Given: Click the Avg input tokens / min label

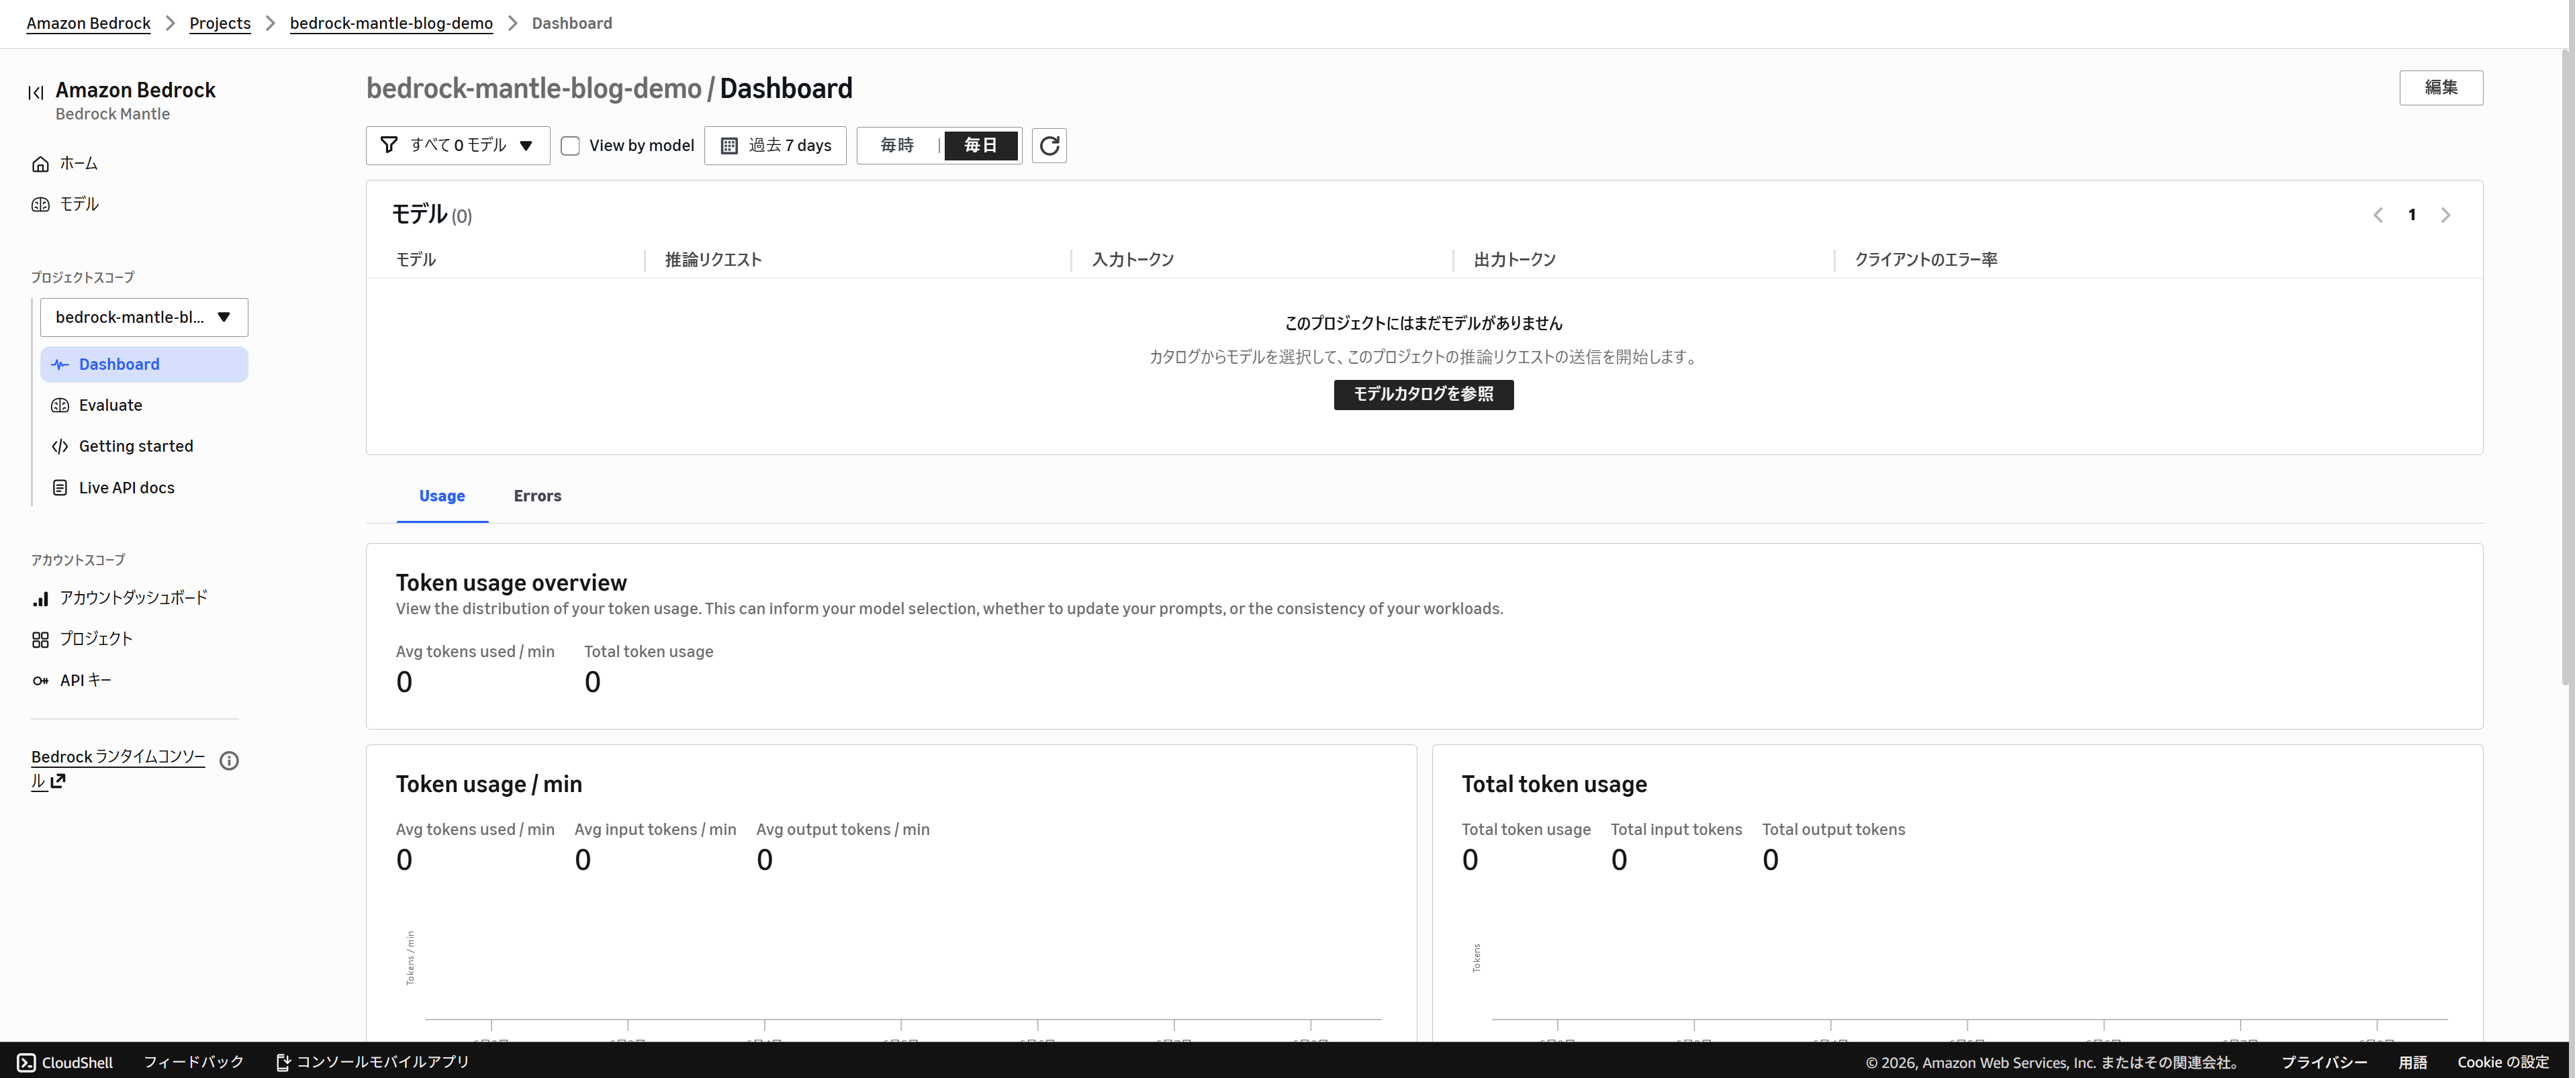Looking at the screenshot, I should click(x=655, y=829).
